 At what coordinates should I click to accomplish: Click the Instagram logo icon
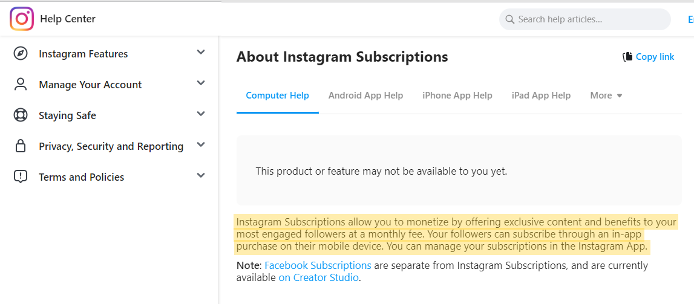(21, 19)
